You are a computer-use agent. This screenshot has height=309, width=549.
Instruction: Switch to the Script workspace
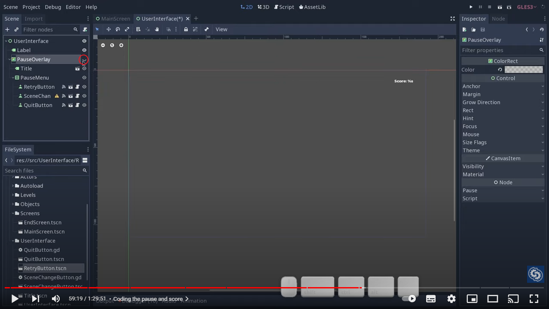[284, 7]
